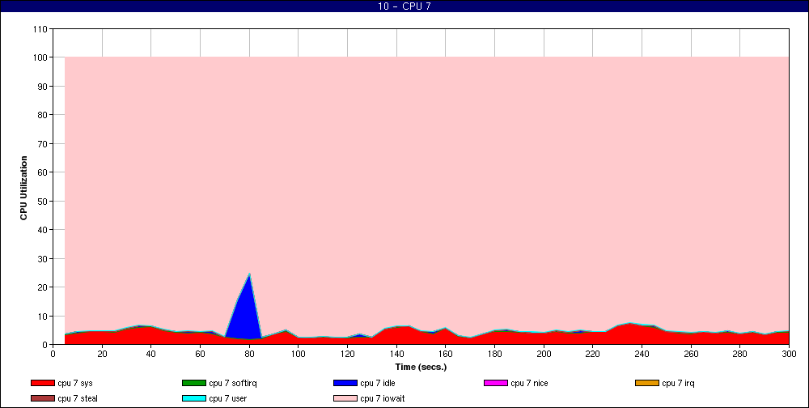Image resolution: width=809 pixels, height=408 pixels.
Task: Click the brown cpu 7 steal legend swatch
Action: click(42, 397)
